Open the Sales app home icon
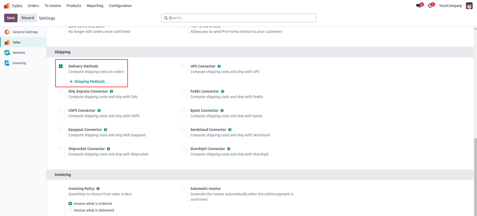The image size is (477, 216). (7, 6)
